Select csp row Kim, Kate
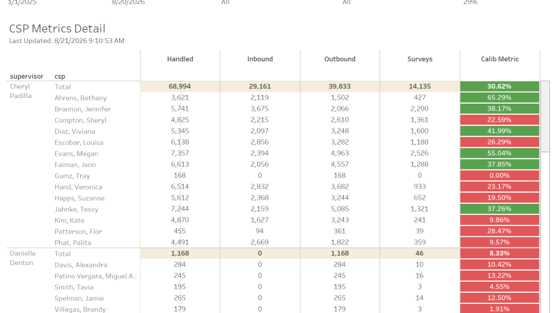557x313 pixels. 69,220
